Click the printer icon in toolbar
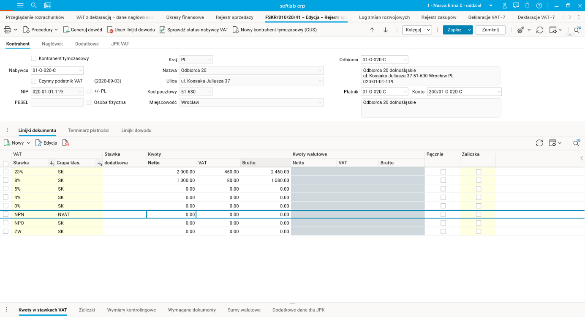Screen dimensions: 585x317 click(x=7, y=30)
